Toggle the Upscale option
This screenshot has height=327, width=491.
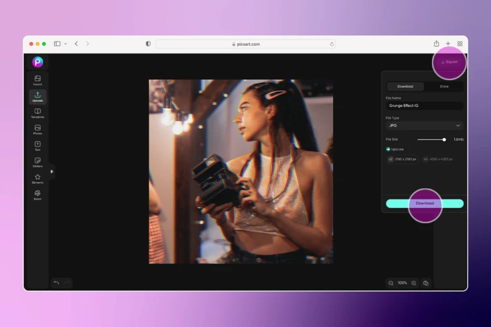[x=388, y=149]
